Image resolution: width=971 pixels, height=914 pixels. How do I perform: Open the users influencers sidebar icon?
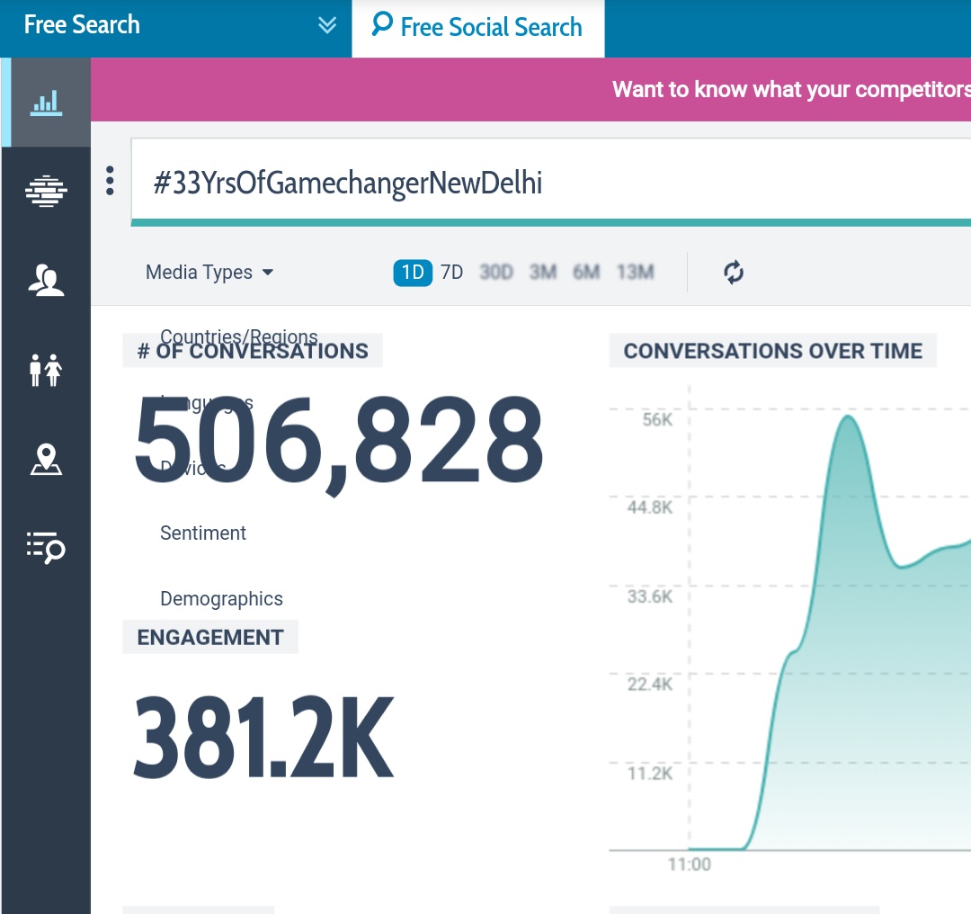(x=47, y=280)
